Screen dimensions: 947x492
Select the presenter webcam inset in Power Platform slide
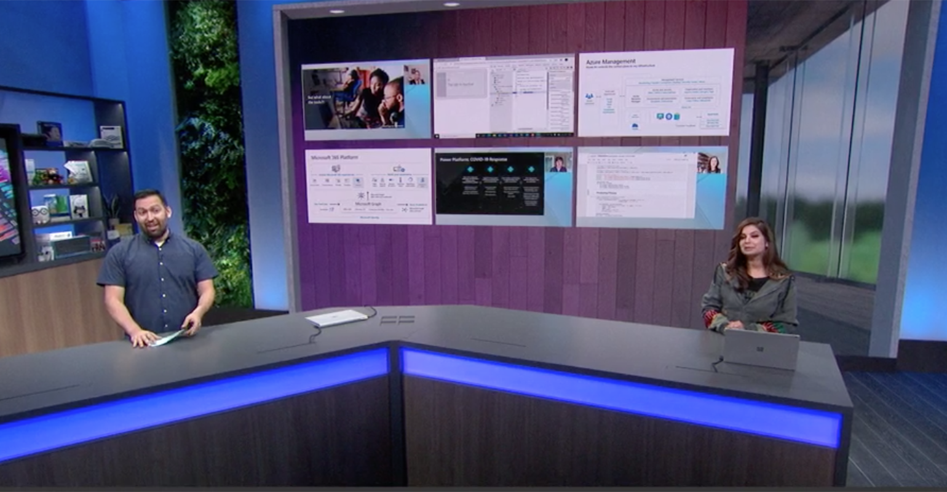558,164
